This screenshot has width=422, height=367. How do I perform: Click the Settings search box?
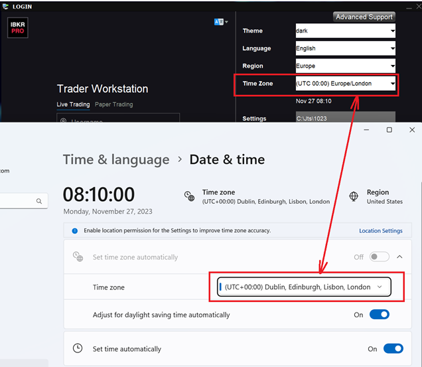24,201
